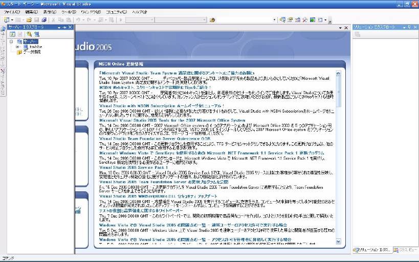Screen dimensions: 419x262
Task: Toggle auto-hide pin on Solution Explorer
Action: (409, 27)
